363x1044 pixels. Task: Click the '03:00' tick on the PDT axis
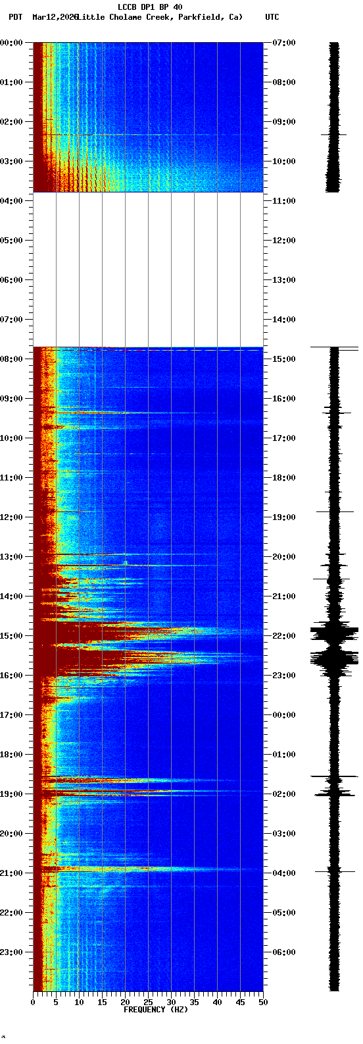point(11,161)
